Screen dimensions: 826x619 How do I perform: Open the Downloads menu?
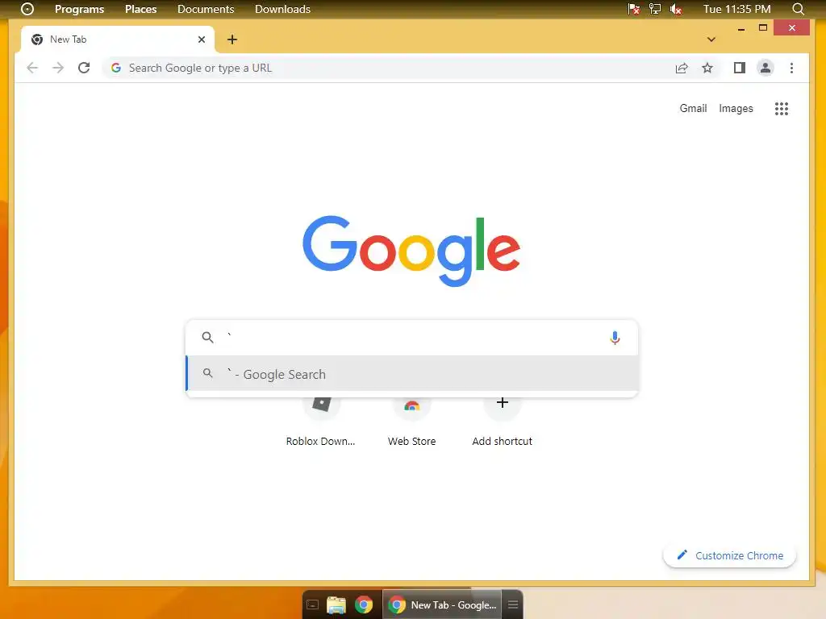[x=282, y=9]
